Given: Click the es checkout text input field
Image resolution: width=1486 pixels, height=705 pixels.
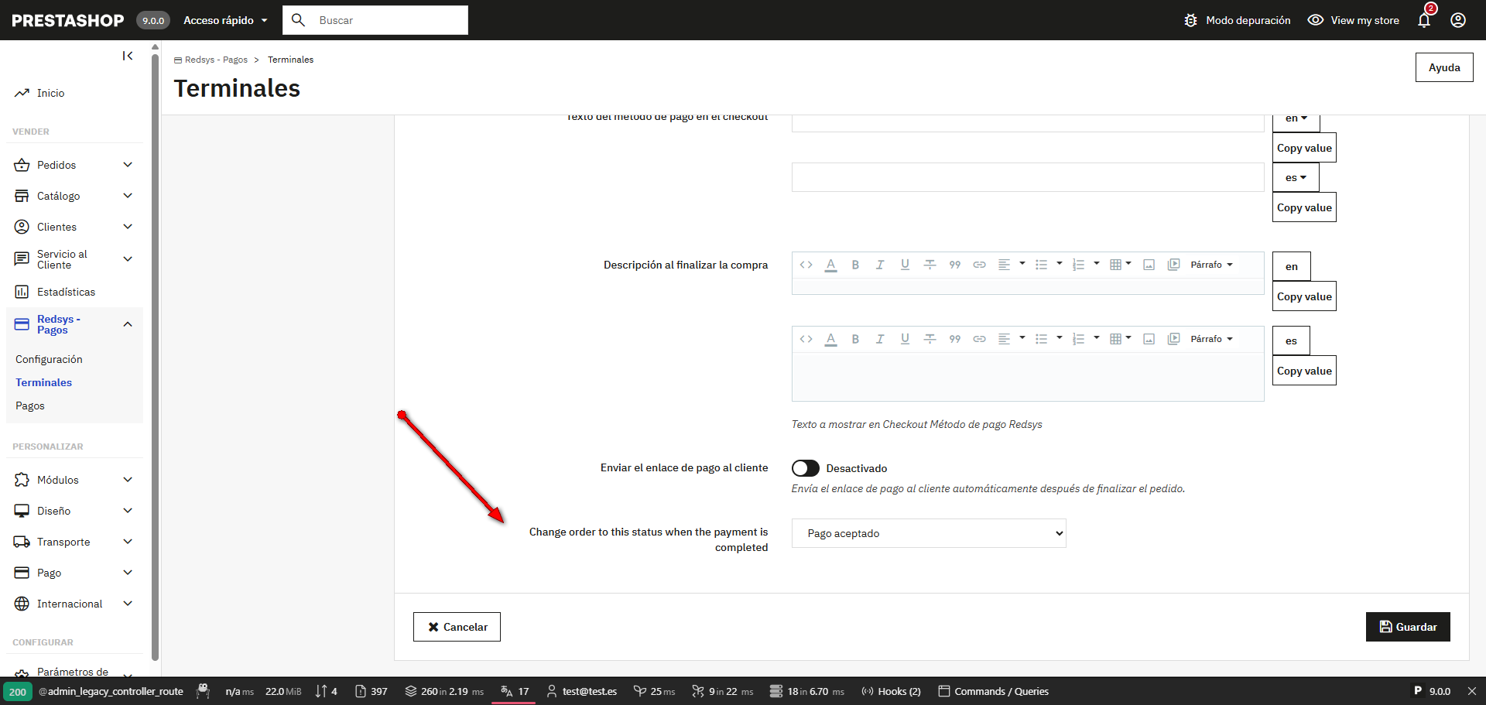Looking at the screenshot, I should point(1028,177).
